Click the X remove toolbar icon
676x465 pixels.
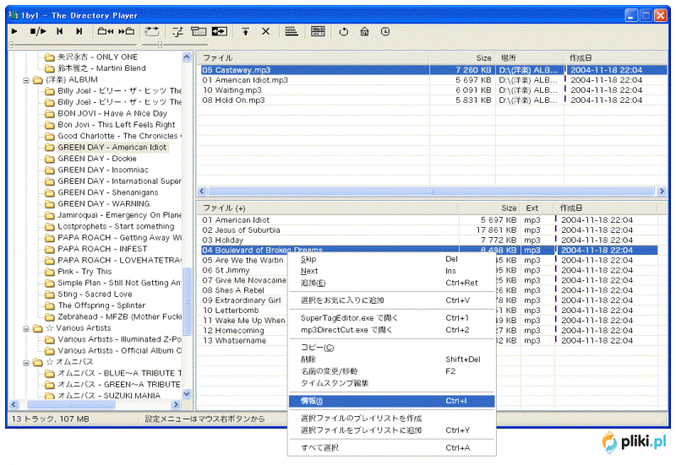pos(266,31)
